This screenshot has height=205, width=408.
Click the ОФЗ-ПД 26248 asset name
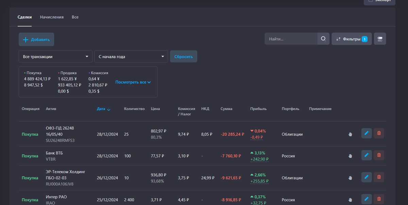coord(60,131)
